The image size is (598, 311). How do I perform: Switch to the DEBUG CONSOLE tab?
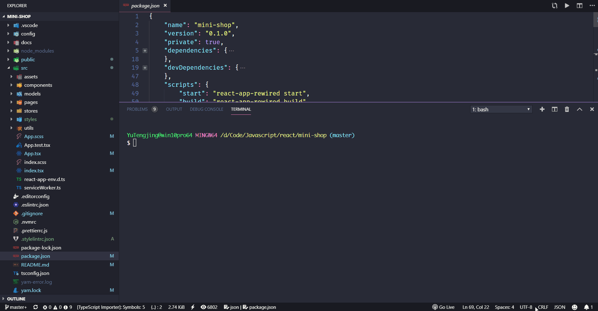[206, 109]
